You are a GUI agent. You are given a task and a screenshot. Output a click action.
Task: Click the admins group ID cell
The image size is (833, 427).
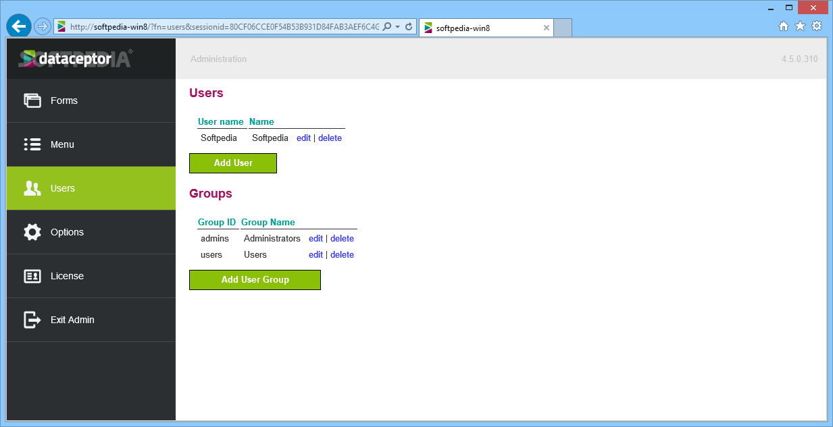tap(215, 238)
